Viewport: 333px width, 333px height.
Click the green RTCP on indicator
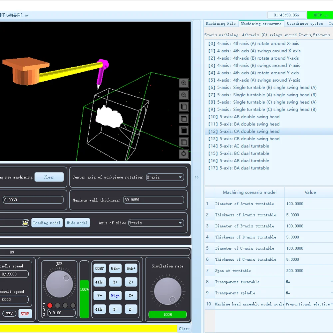[320, 15]
